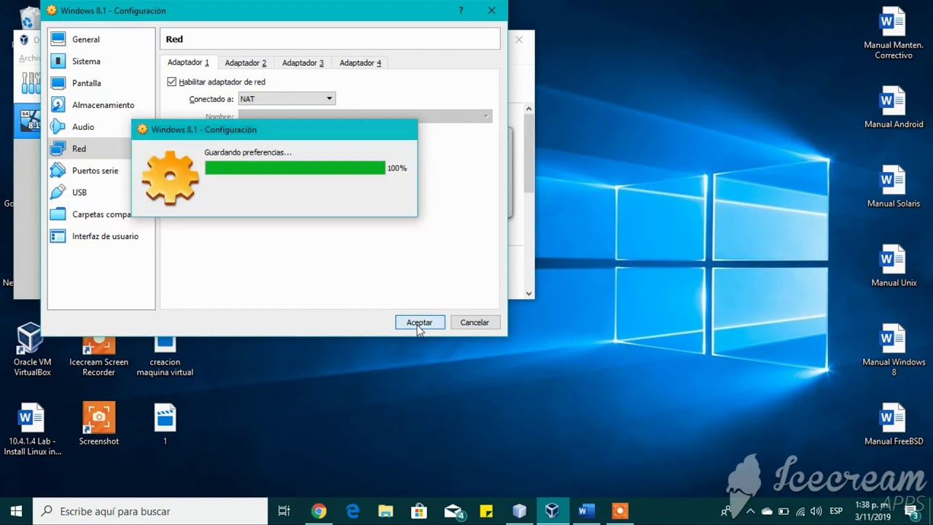Switch to Adaptador 1 tab
The image size is (933, 525).
[x=188, y=63]
